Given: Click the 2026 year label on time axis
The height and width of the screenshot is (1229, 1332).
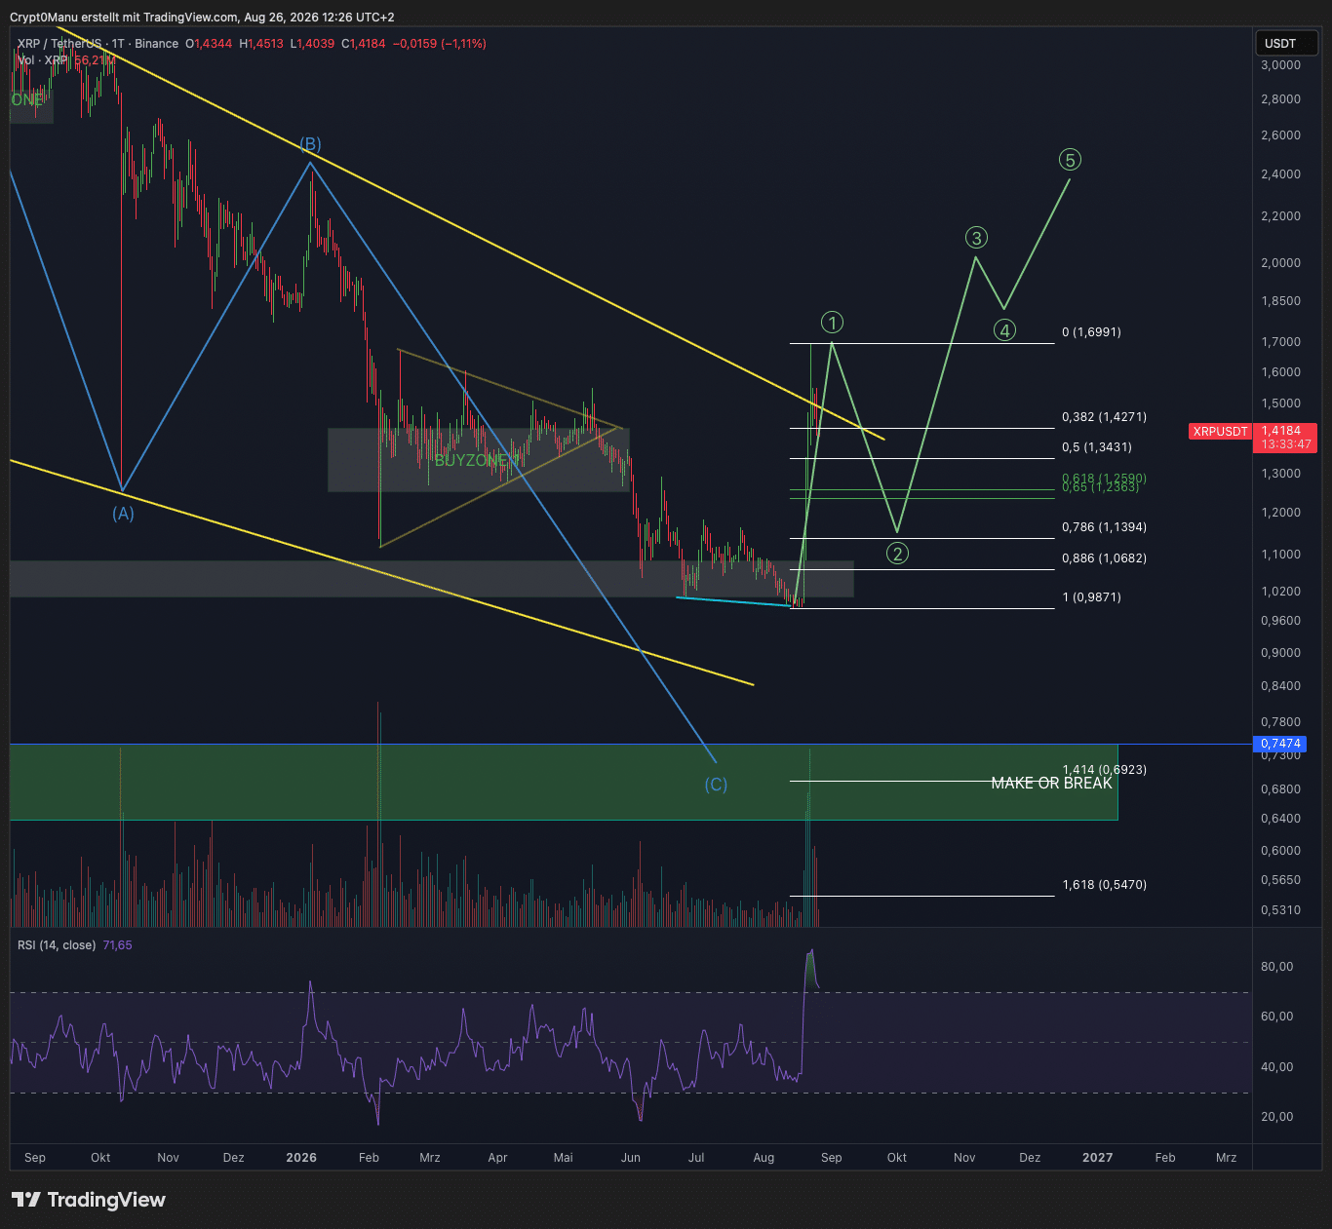Looking at the screenshot, I should click(301, 1158).
